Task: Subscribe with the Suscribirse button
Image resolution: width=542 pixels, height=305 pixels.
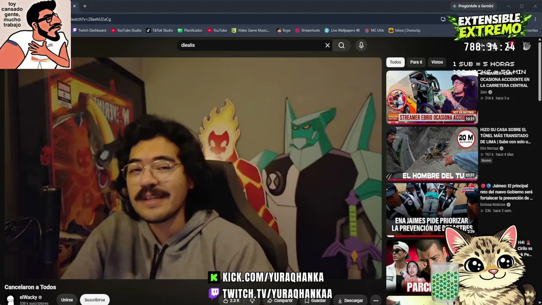Action: click(95, 300)
